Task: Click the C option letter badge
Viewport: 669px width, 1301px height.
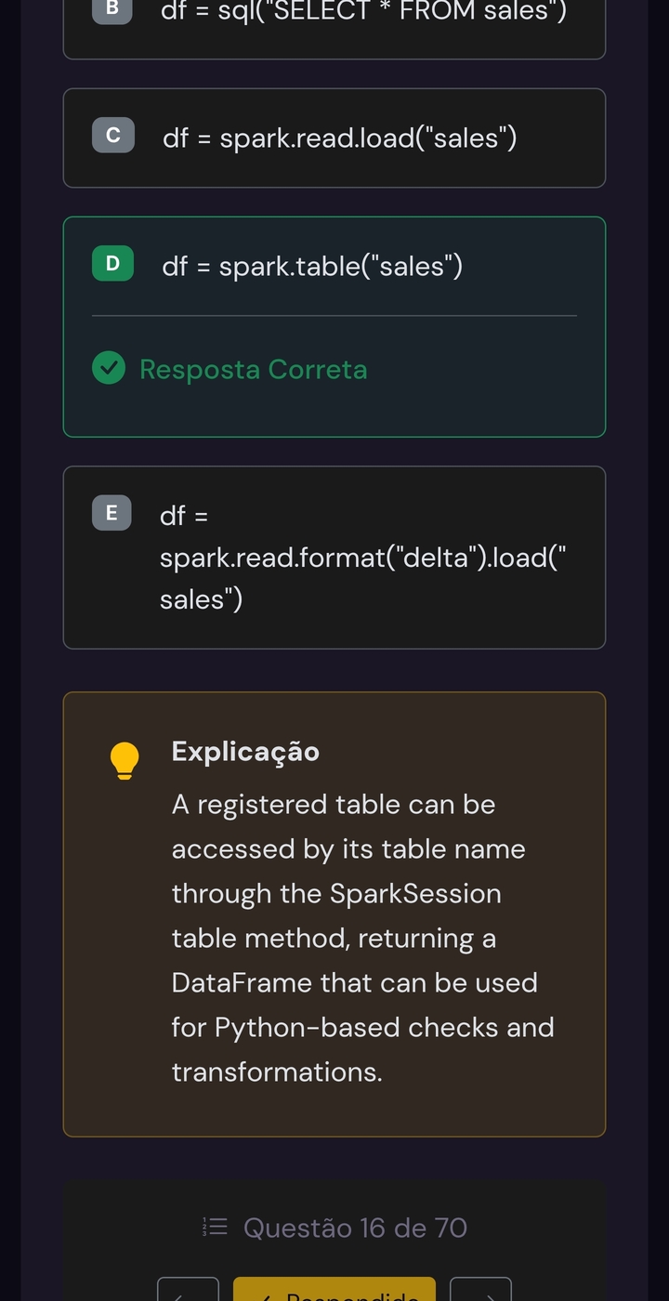Action: (x=111, y=135)
